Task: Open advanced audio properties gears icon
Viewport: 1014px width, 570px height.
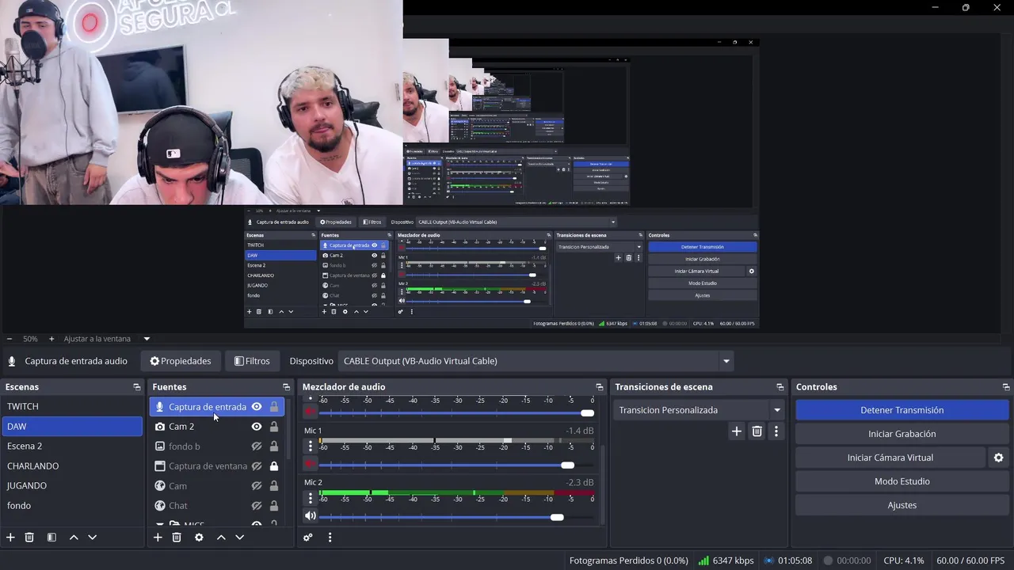Action: 308,537
